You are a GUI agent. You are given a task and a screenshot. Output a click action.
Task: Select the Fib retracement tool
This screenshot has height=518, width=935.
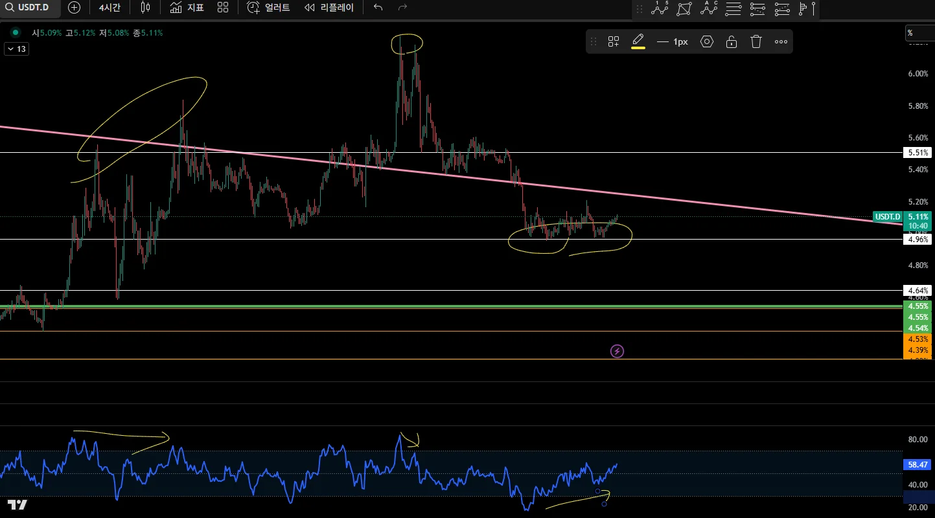point(733,8)
